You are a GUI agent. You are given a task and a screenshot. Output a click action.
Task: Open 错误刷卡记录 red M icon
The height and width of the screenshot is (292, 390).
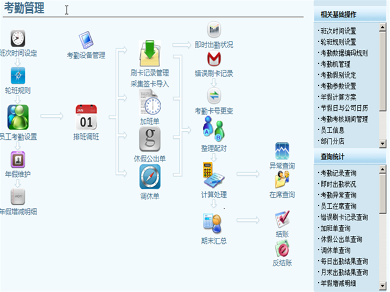(x=214, y=58)
